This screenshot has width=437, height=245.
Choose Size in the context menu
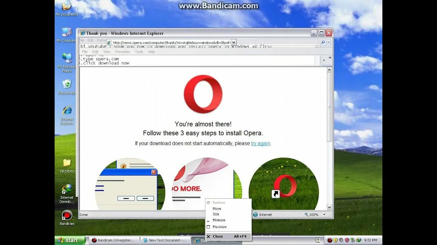click(x=228, y=214)
